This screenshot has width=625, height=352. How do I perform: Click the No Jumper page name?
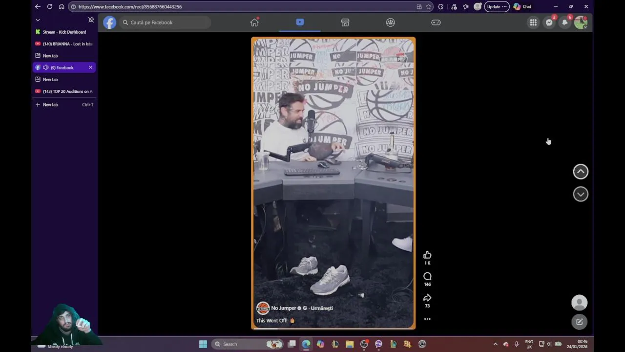pyautogui.click(x=284, y=308)
